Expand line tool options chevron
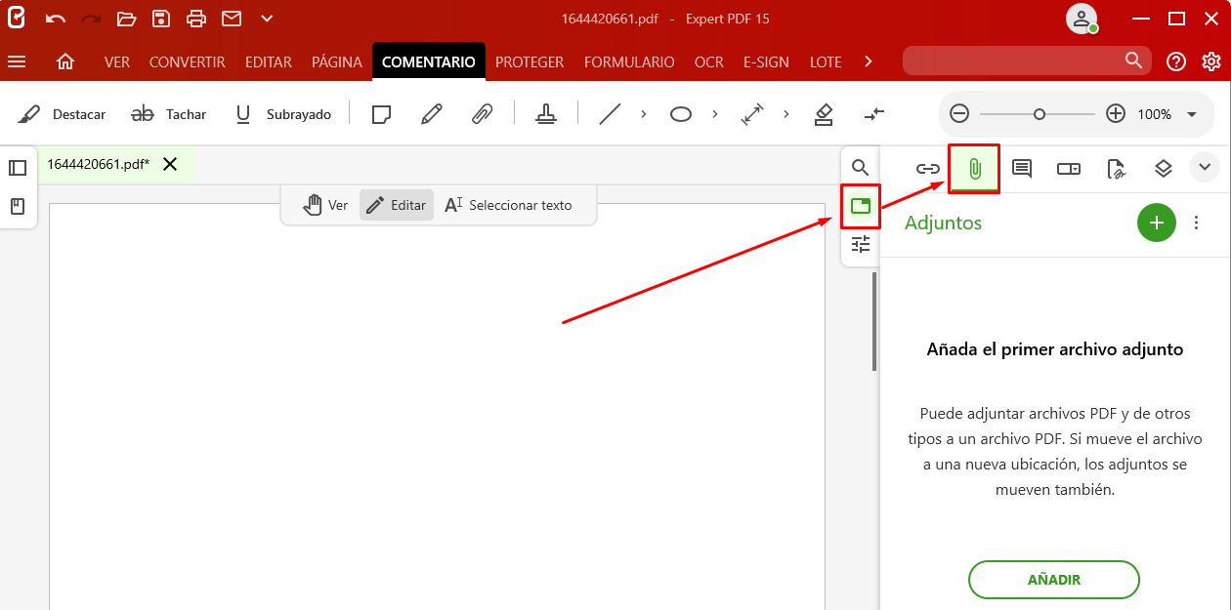The image size is (1231, 610). [643, 114]
